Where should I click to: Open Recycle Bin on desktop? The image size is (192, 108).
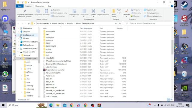click(184, 75)
